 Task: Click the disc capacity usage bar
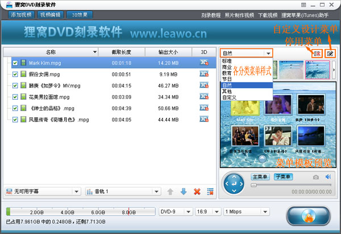[81, 212]
